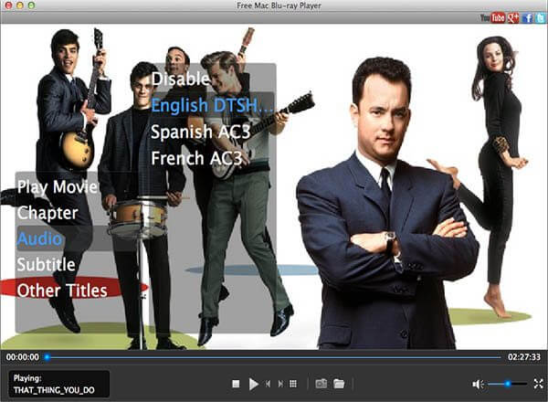The width and height of the screenshot is (548, 402).
Task: Open a file with the folder icon
Action: point(339,384)
